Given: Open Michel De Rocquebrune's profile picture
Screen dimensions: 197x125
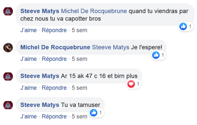Looking at the screenshot, I should 8,47.
